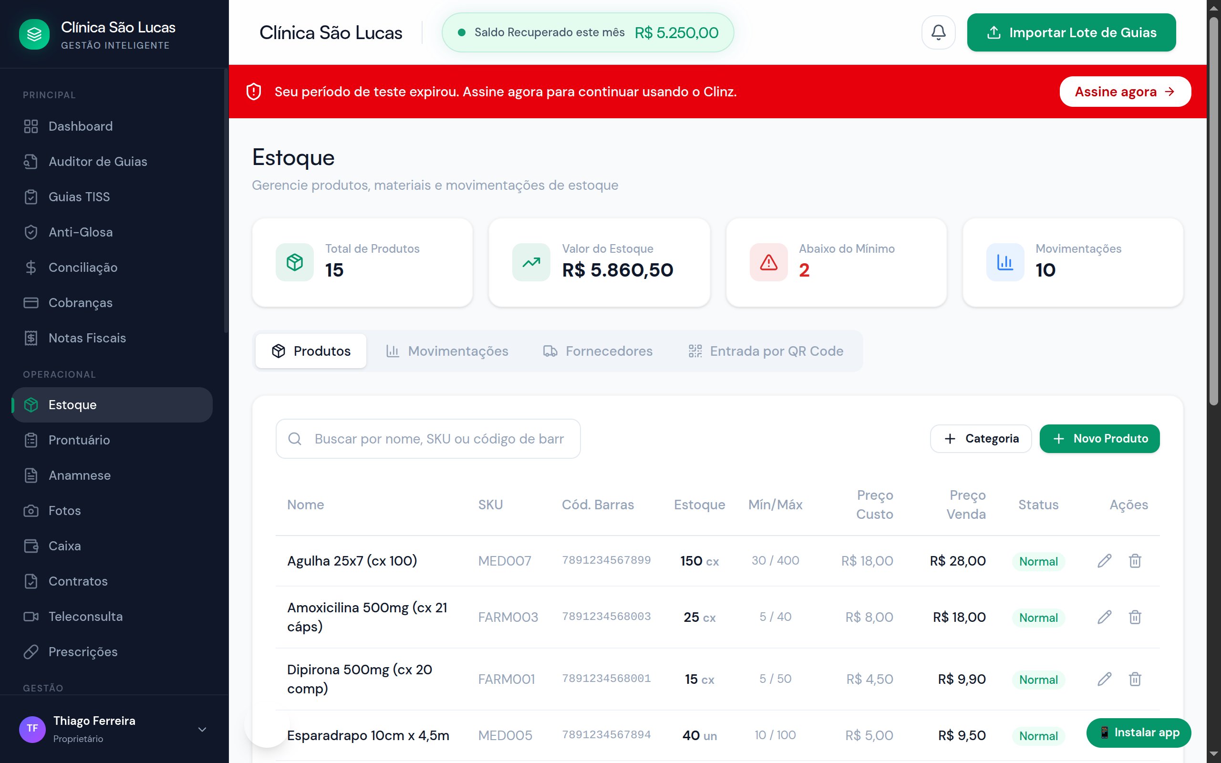
Task: Click the pencil icon for Dipirona 500mg
Action: click(1104, 679)
